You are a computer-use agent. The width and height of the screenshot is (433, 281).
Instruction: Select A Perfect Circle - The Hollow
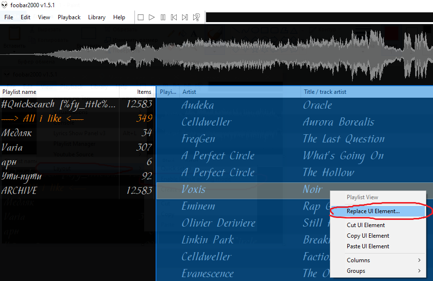pyautogui.click(x=295, y=172)
